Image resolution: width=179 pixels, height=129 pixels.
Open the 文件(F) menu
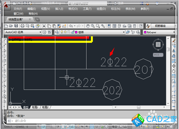tap(18, 9)
